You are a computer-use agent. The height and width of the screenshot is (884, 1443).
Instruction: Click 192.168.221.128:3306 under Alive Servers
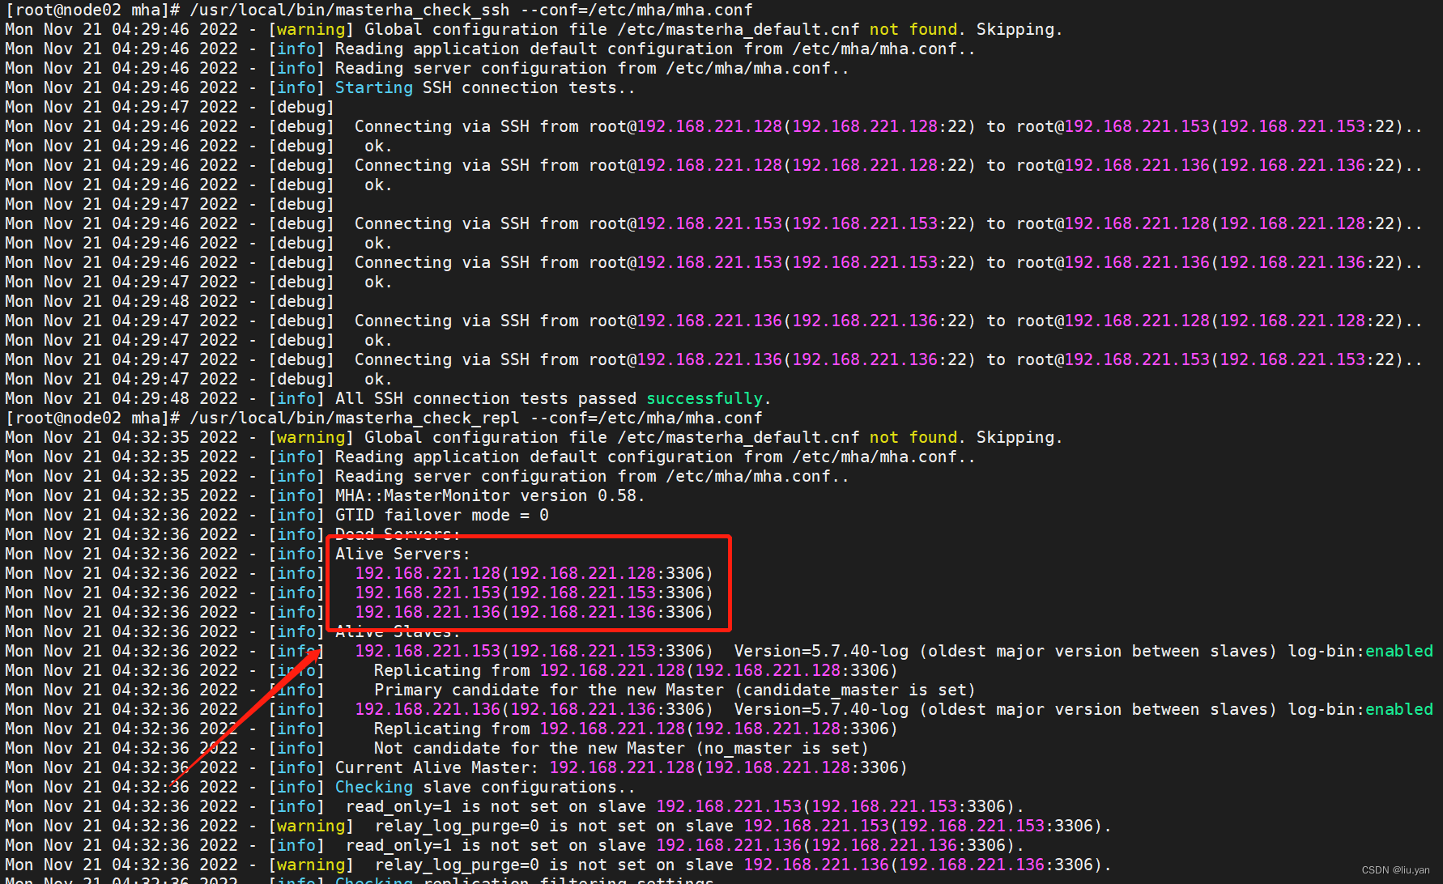[x=534, y=573]
